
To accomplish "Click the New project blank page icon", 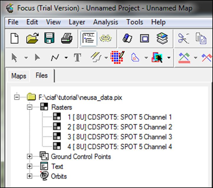I will (x=14, y=38).
